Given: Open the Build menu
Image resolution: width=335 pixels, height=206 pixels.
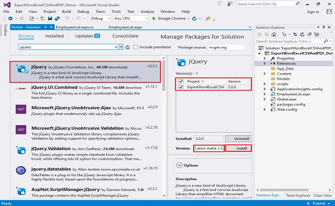Looking at the screenshot, I should (66, 11).
